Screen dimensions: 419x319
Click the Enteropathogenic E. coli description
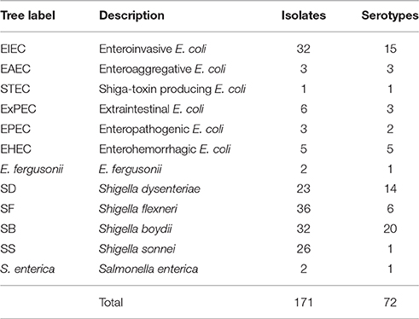click(x=161, y=129)
